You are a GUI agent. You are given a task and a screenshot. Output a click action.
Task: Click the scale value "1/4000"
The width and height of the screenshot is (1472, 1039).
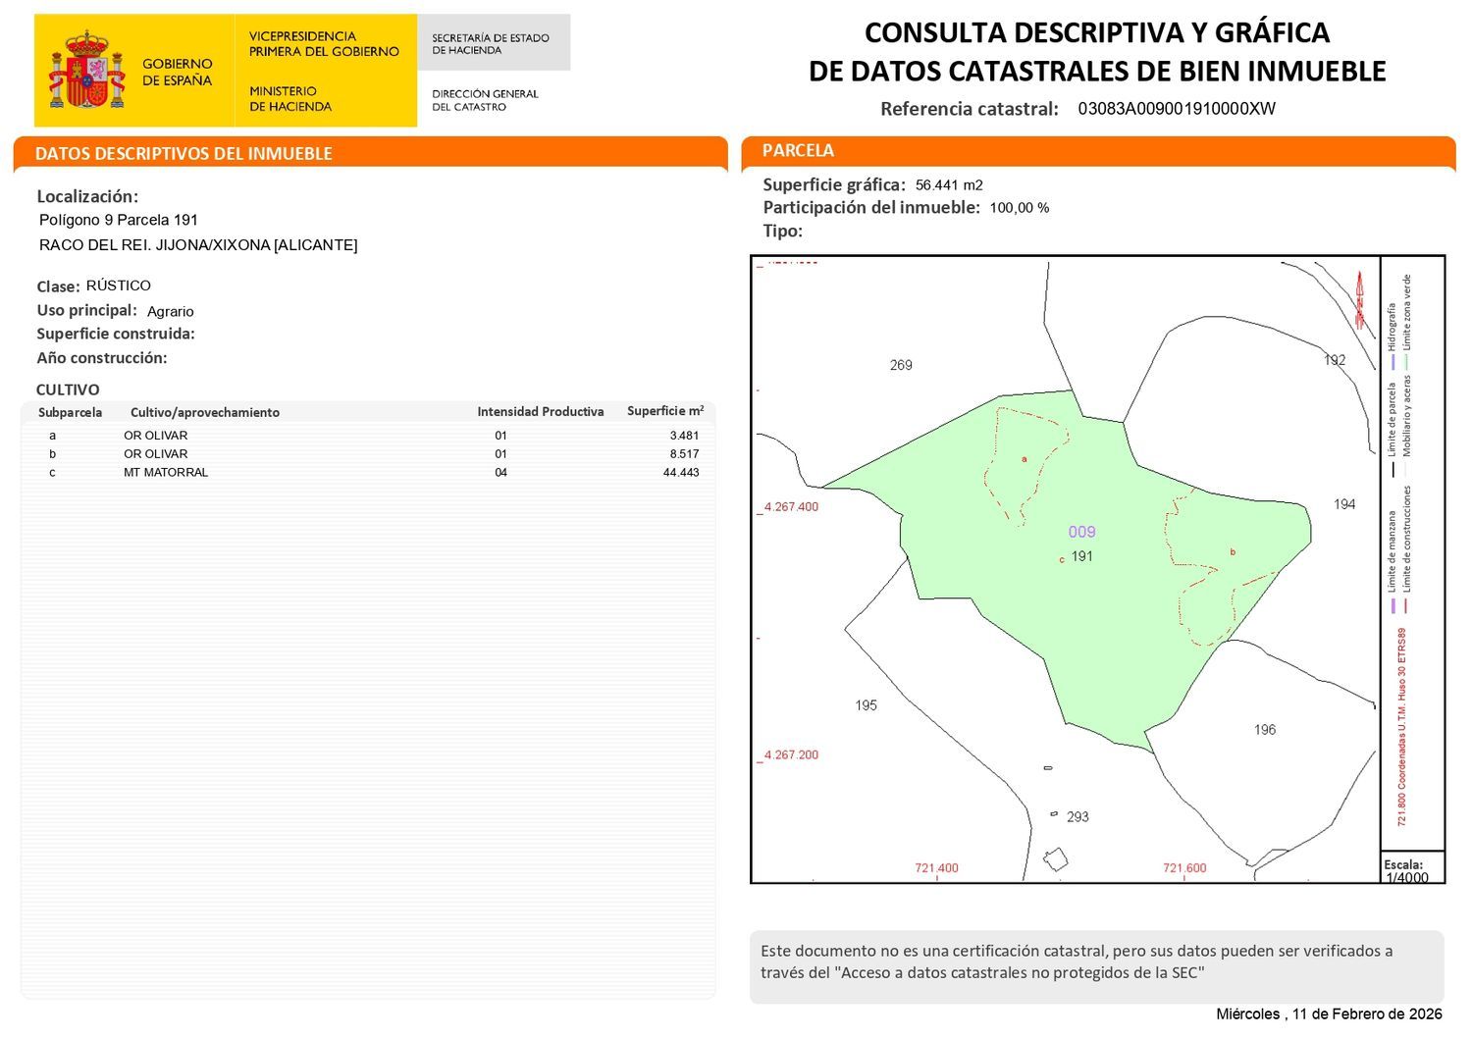click(1407, 878)
